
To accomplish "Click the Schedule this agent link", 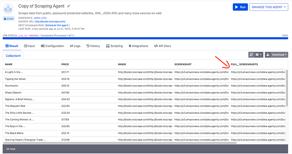I will coord(57,25).
